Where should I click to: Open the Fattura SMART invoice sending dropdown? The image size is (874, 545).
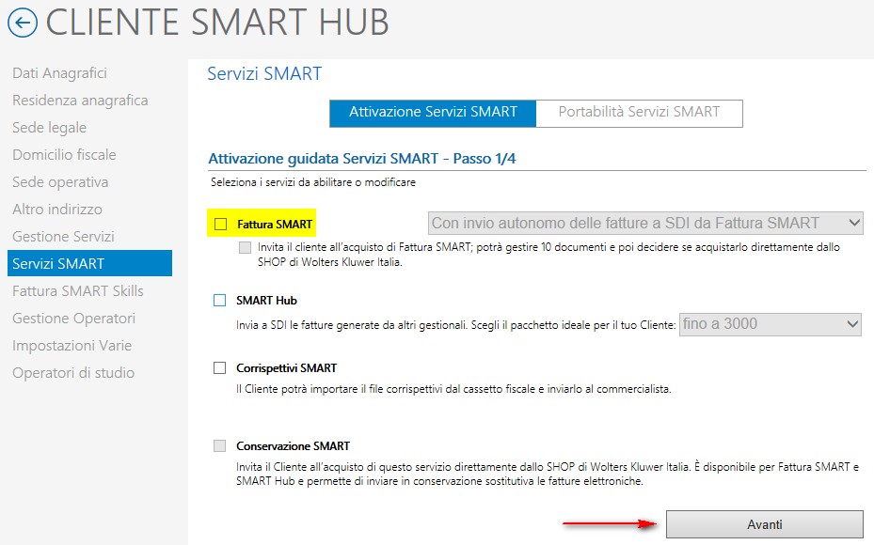pyautogui.click(x=645, y=224)
